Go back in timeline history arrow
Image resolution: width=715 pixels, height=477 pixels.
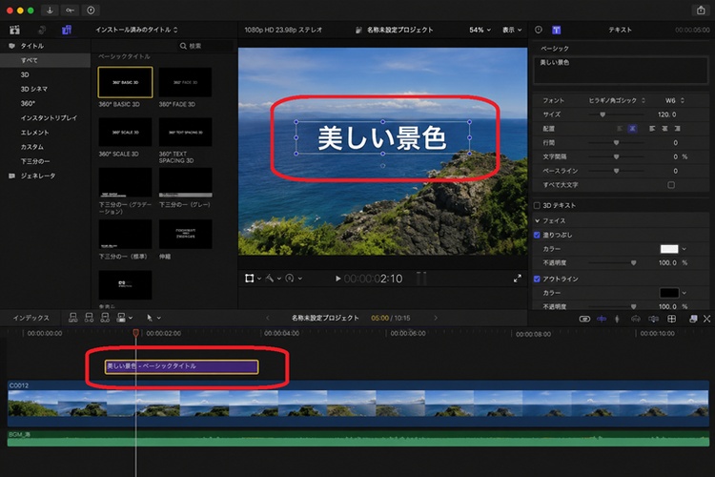point(268,318)
